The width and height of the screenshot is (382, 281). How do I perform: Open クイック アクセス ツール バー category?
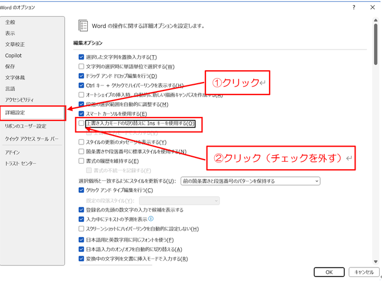(x=32, y=139)
